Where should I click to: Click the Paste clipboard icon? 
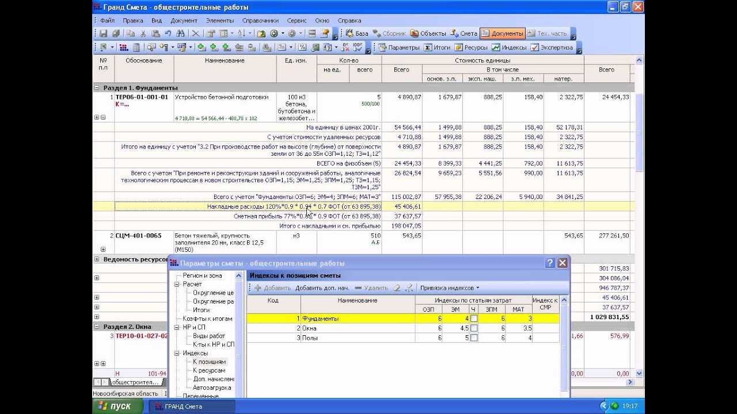[x=155, y=33]
